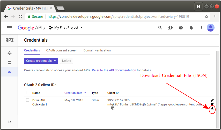Screen dimensions: 221x130
Task: Copy client ID with clipboard icon
Action: (113, 108)
